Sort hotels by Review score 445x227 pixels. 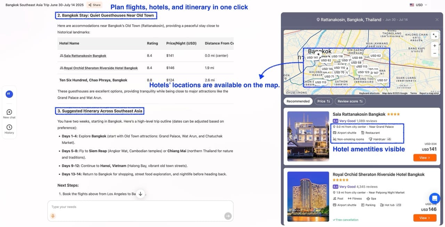[x=350, y=101]
